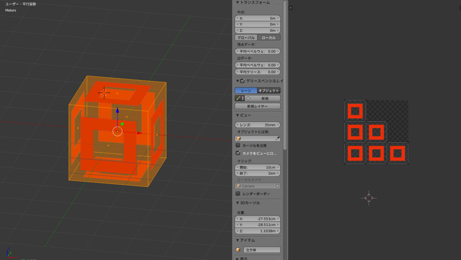The image size is (461, 260).
Task: Uncheck カメラをビューにロック checkbox
Action: click(x=238, y=153)
